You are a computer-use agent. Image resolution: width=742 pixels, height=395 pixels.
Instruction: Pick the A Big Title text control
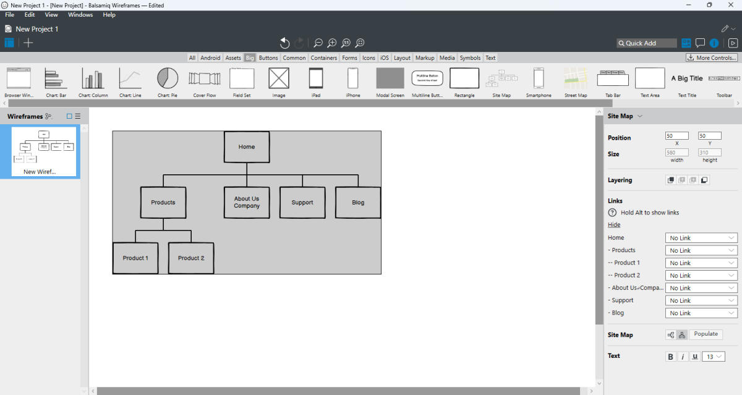coord(687,82)
